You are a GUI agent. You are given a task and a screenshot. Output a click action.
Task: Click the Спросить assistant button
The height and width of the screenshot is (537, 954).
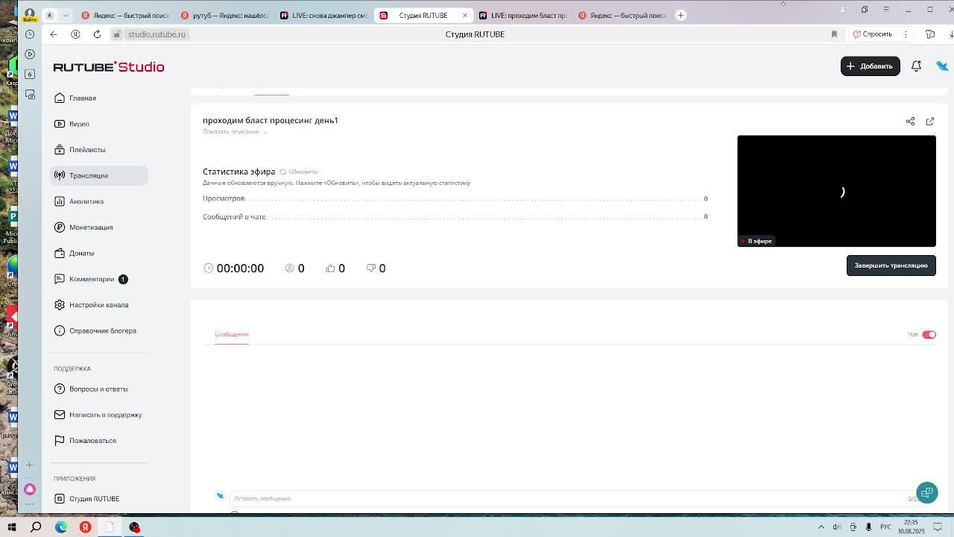point(873,34)
